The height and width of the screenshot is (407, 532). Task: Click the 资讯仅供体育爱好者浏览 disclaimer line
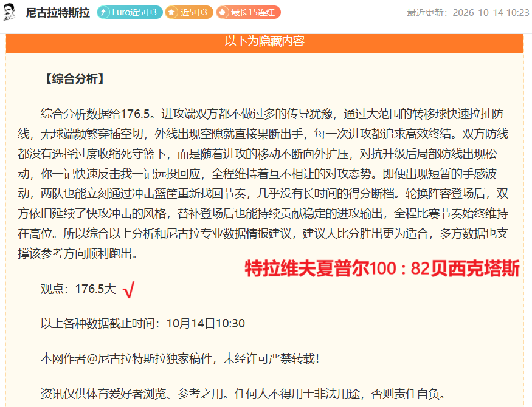pyautogui.click(x=243, y=394)
